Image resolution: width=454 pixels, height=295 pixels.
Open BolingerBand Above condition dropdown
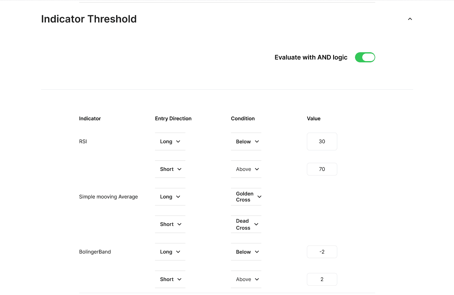(247, 279)
